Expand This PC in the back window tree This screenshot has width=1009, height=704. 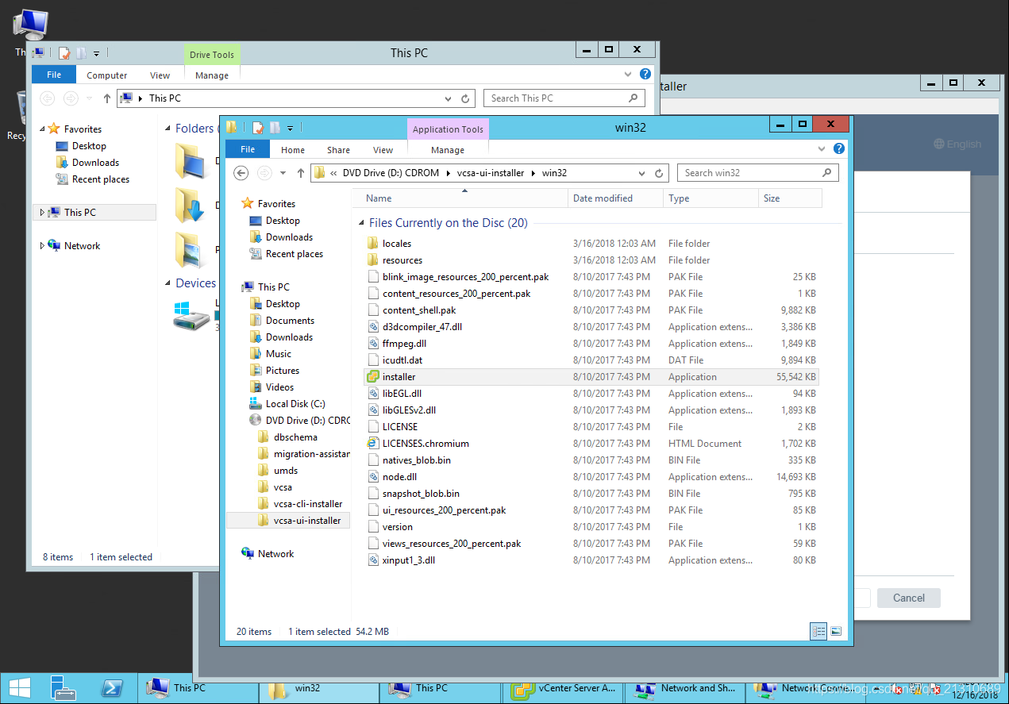point(42,213)
